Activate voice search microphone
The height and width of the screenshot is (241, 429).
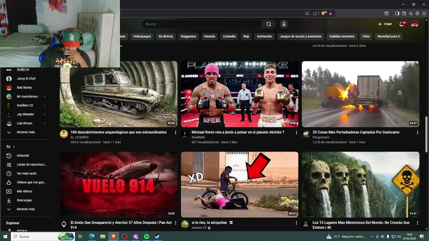click(x=284, y=24)
